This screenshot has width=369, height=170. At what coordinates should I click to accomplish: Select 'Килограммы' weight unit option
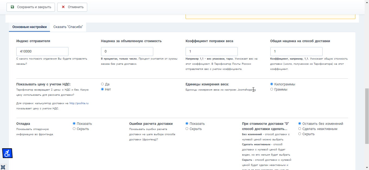[272, 84]
